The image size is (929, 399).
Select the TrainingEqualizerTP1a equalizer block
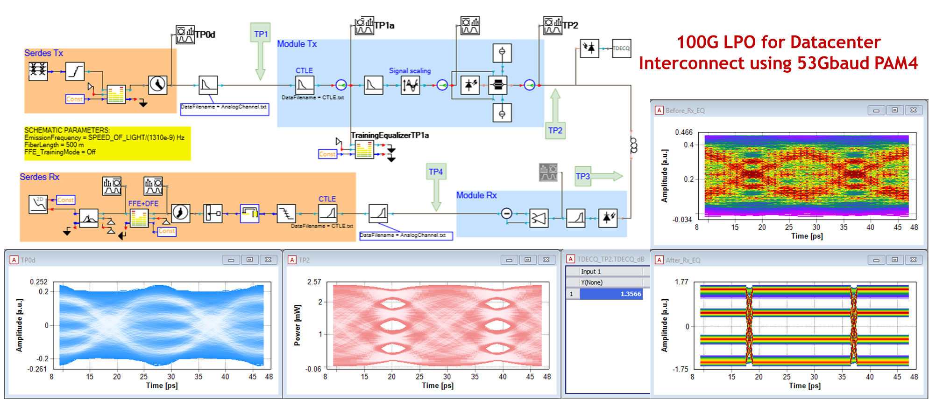coord(364,150)
